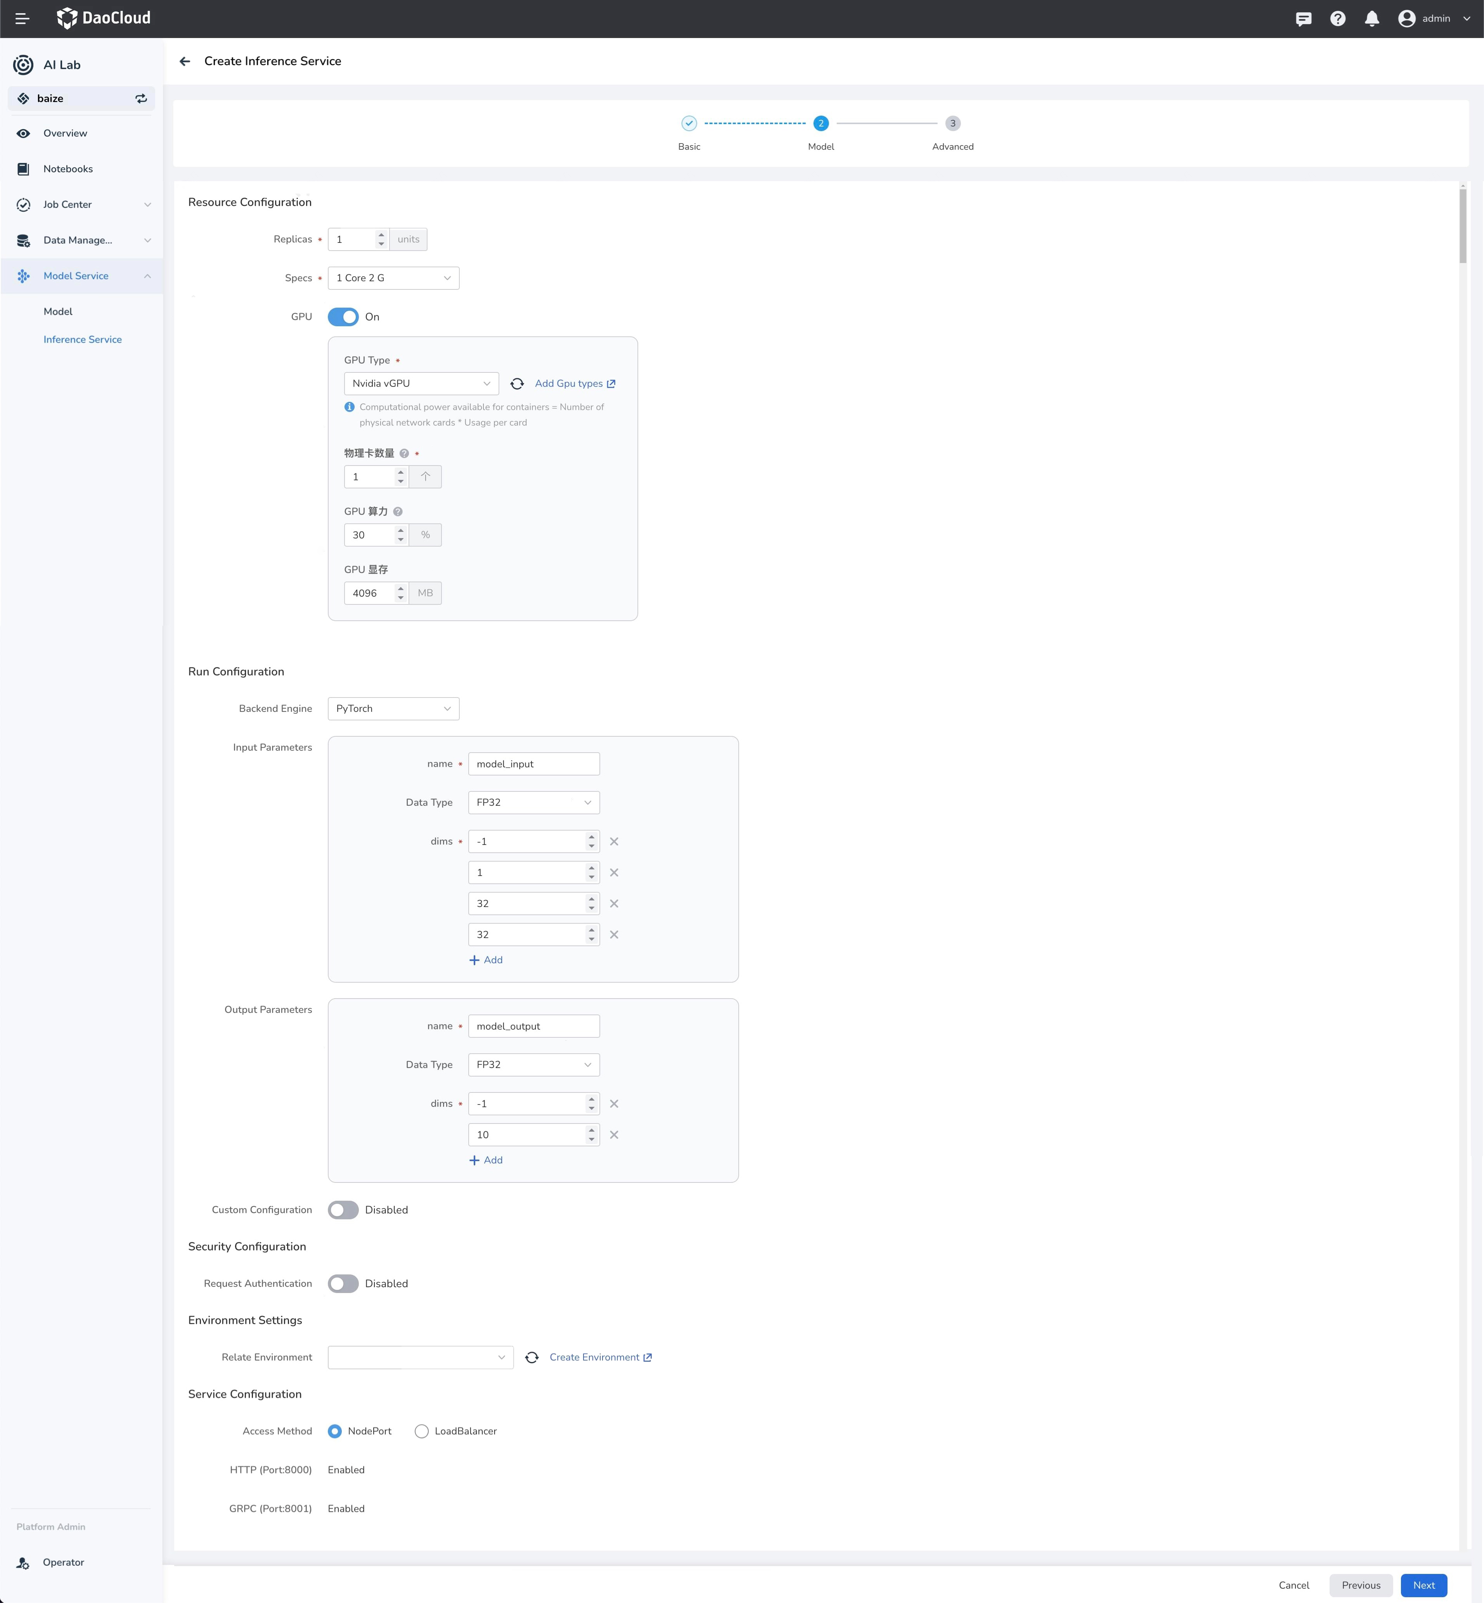The width and height of the screenshot is (1484, 1603).
Task: Refresh the GPU Type list
Action: coord(517,384)
